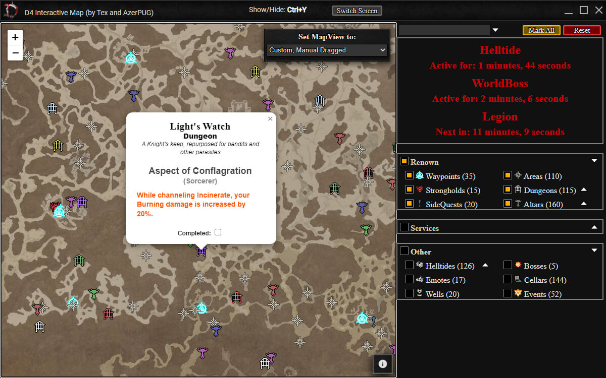Open the Set MapView to dropdown
This screenshot has height=378, width=606.
[327, 50]
